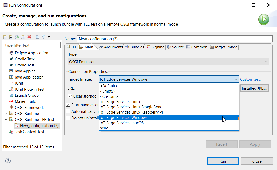Click the Export launch configuration icon
The height and width of the screenshot is (170, 277).
coord(17,37)
